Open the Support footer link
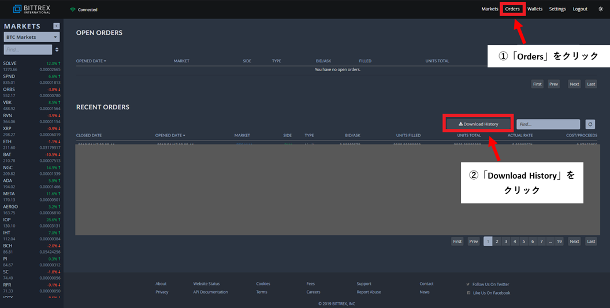 pyautogui.click(x=364, y=284)
